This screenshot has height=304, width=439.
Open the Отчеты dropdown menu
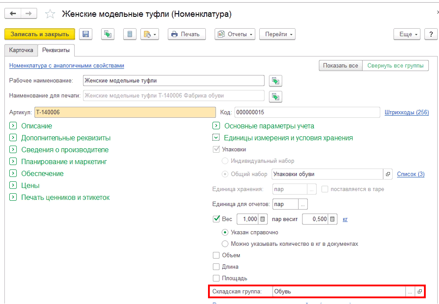235,34
